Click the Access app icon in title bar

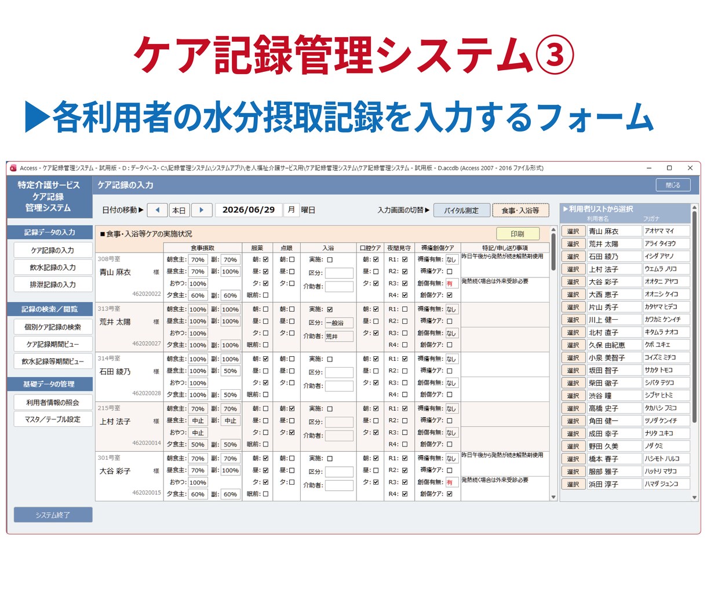click(x=13, y=168)
